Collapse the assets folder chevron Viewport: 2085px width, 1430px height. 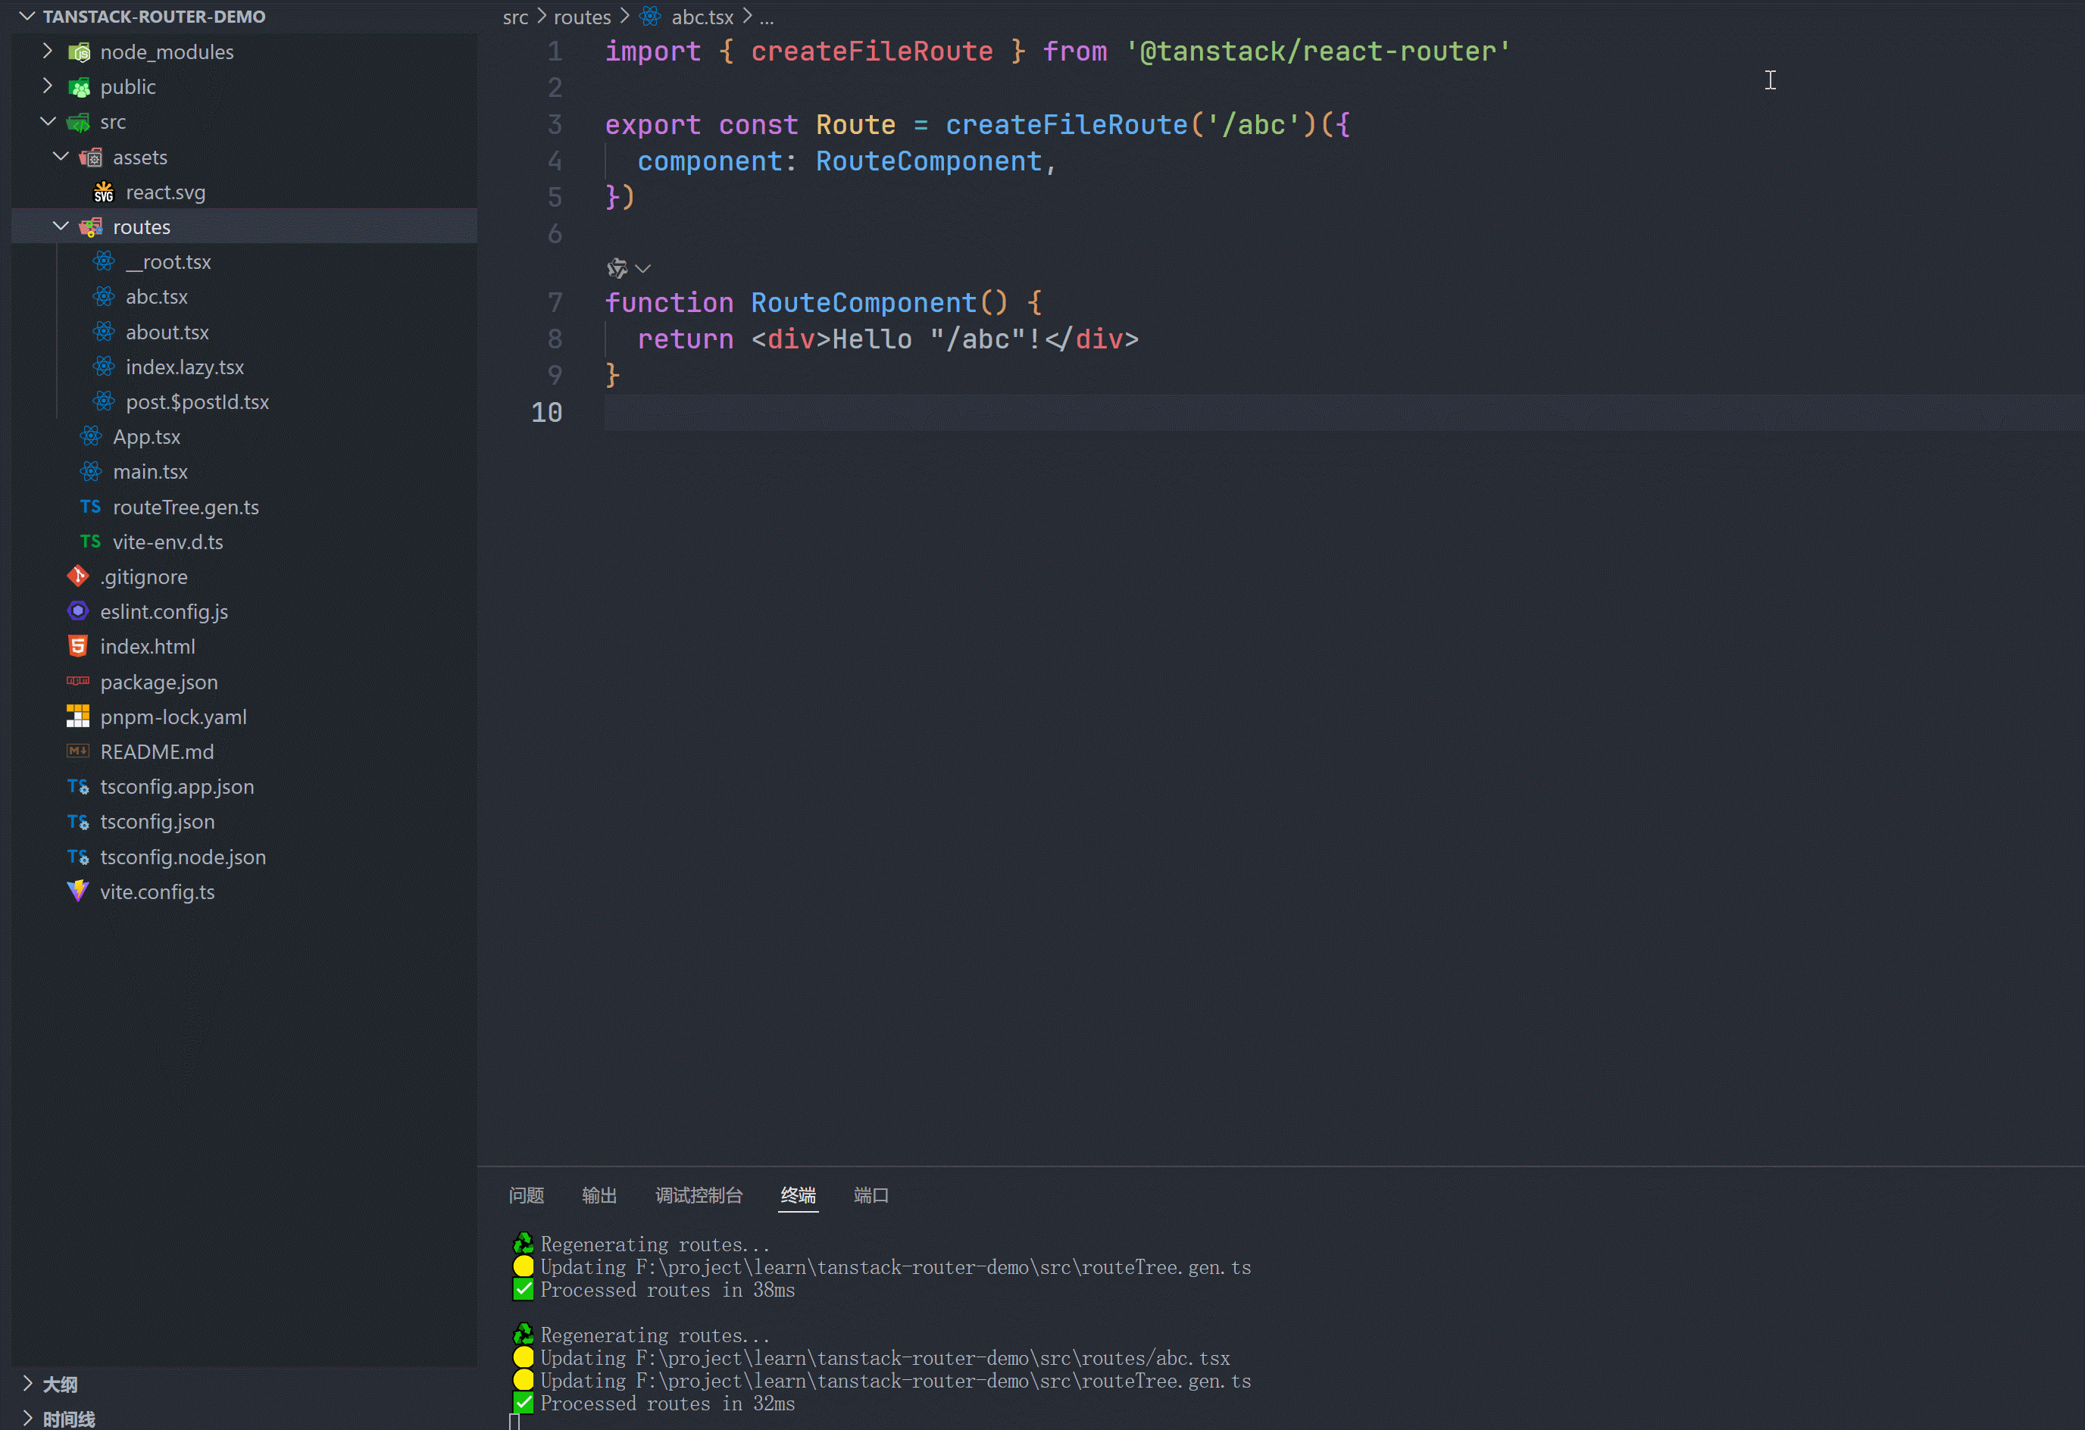point(60,156)
